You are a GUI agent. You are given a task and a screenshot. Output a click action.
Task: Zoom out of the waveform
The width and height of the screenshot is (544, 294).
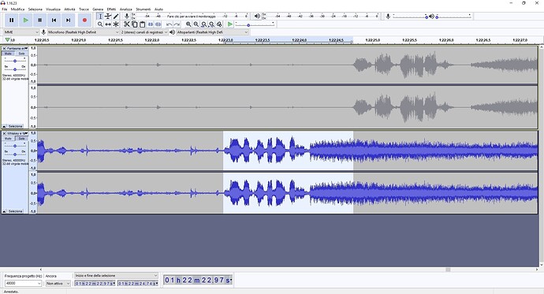(x=196, y=24)
